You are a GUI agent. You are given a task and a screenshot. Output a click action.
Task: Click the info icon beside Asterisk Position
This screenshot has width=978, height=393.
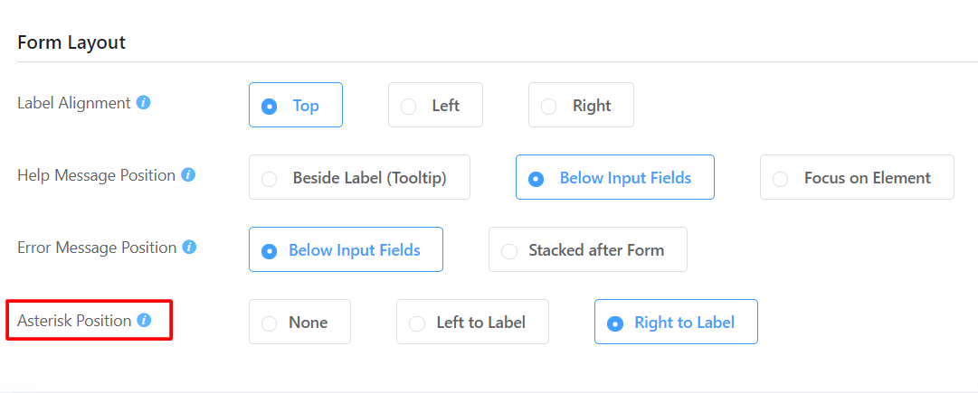144,320
